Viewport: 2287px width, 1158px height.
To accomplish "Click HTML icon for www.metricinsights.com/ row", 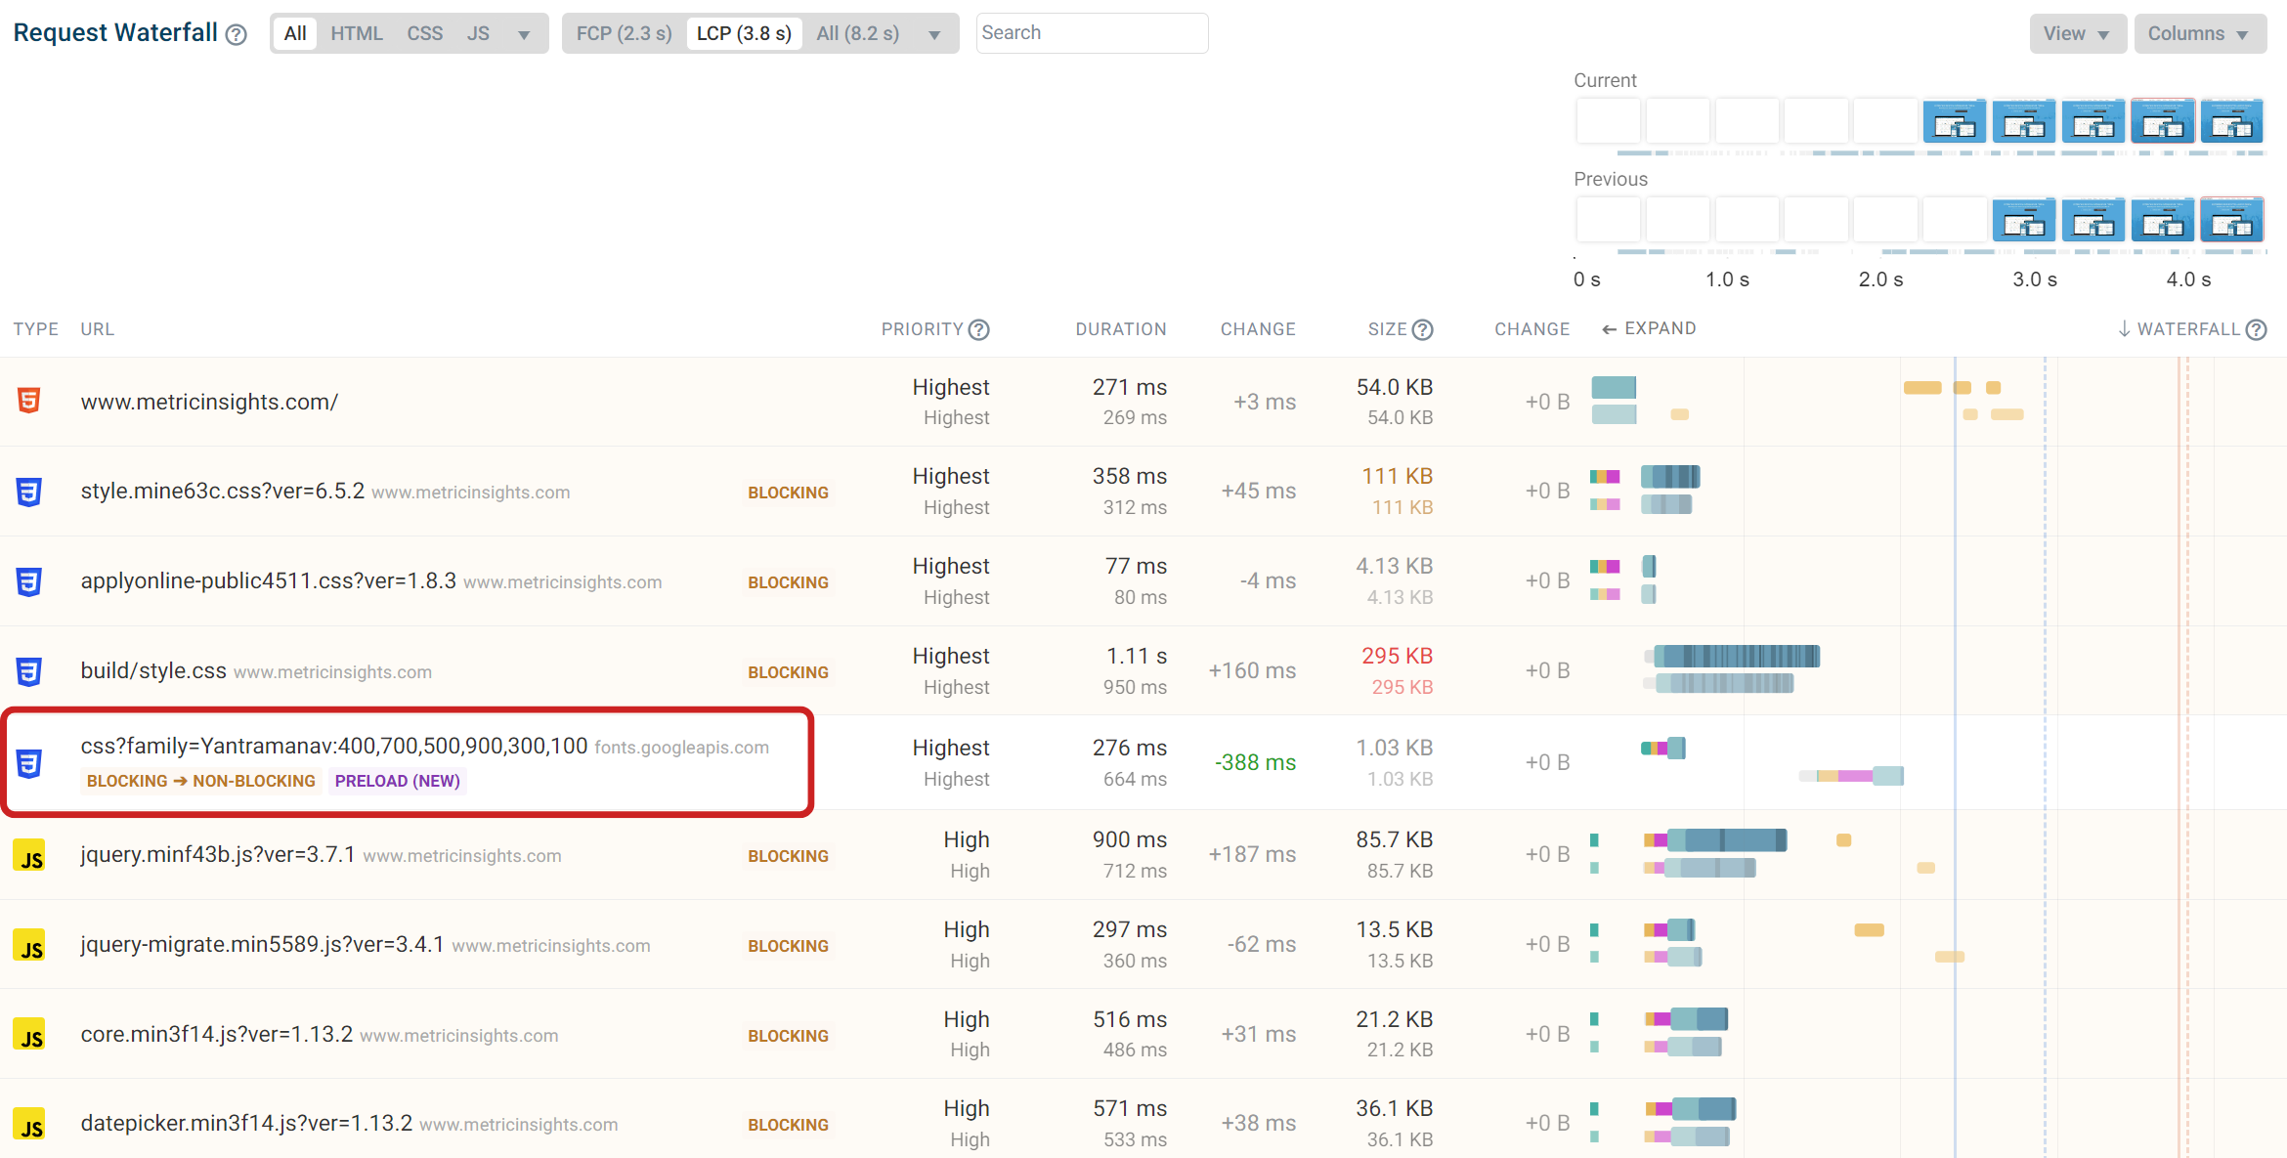I will tap(29, 401).
